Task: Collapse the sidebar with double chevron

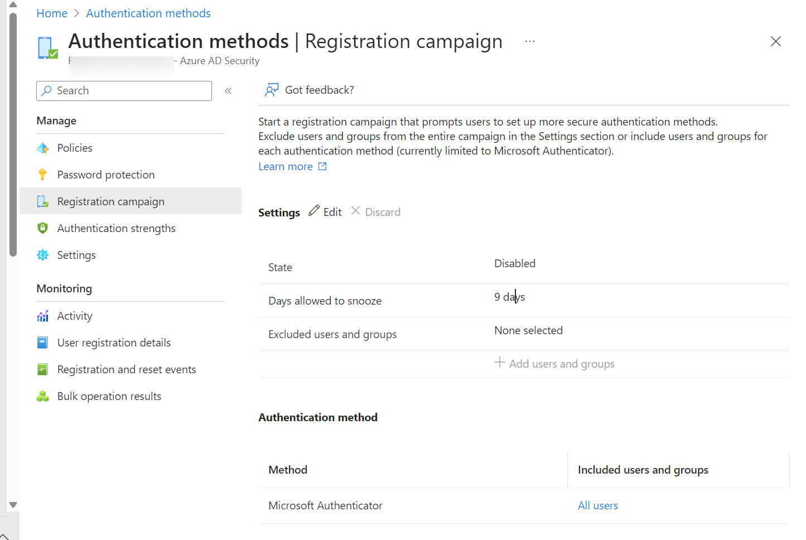Action: [x=228, y=91]
